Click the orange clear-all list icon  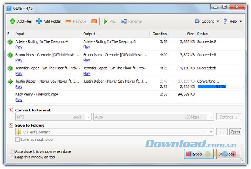tap(94, 21)
